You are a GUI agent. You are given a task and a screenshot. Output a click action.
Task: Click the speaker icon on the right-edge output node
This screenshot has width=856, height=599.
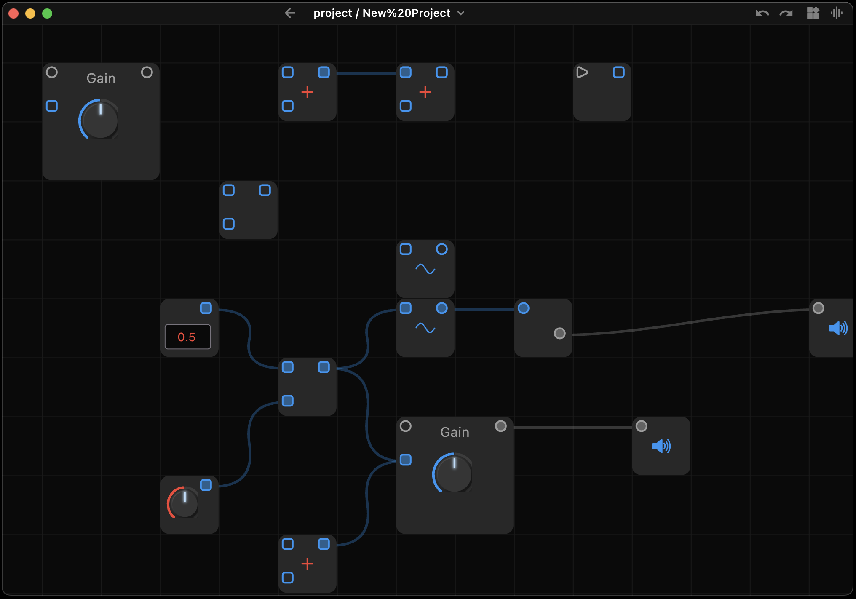(838, 328)
